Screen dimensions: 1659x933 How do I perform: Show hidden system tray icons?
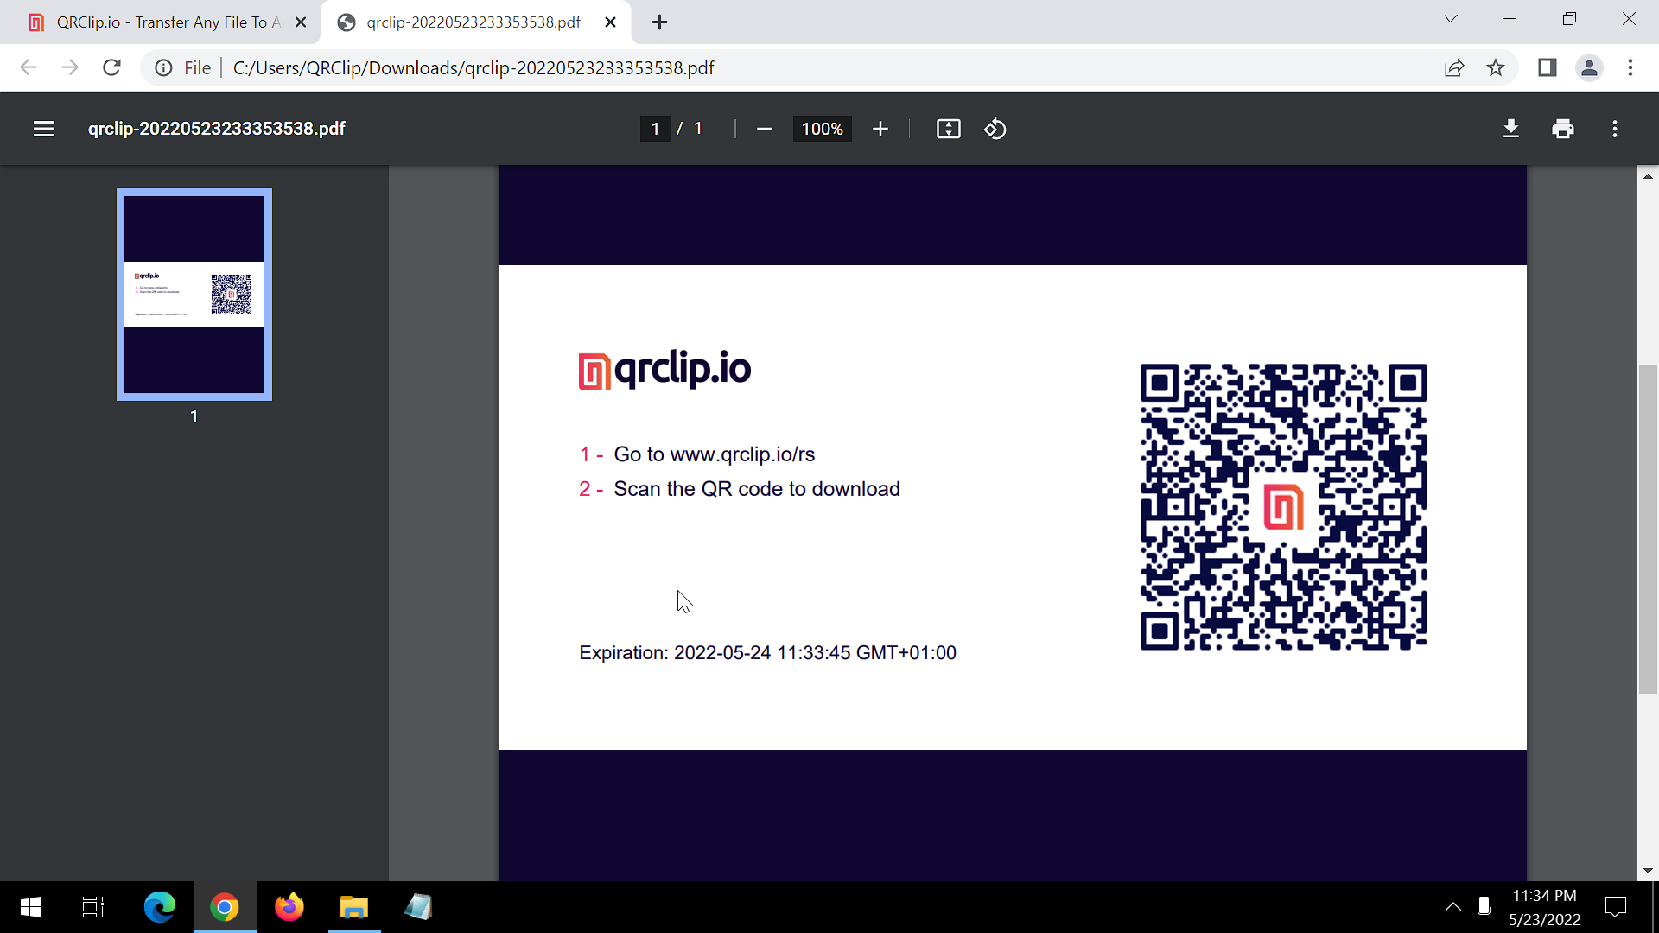1453,907
